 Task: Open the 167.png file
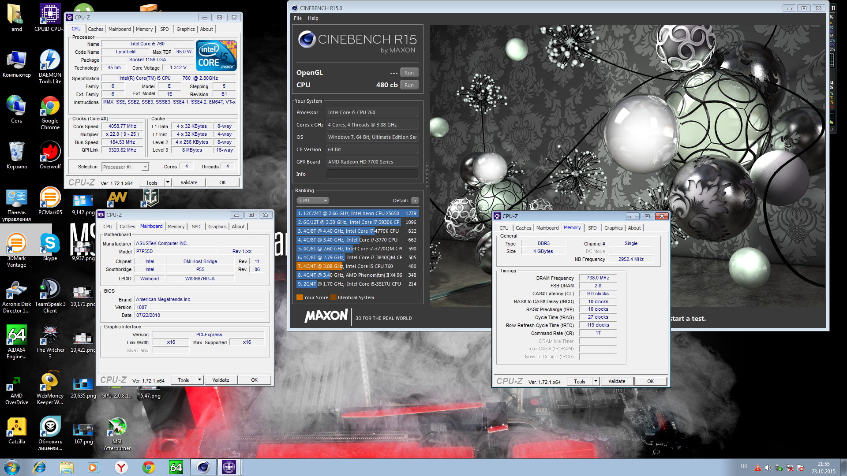[x=83, y=434]
